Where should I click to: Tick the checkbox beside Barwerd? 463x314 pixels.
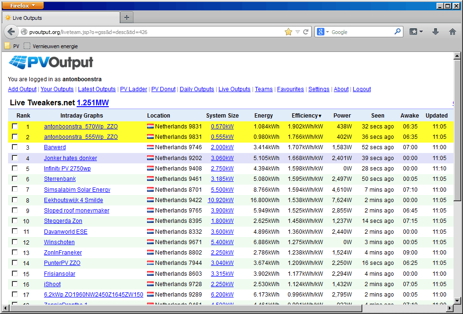[x=15, y=147]
